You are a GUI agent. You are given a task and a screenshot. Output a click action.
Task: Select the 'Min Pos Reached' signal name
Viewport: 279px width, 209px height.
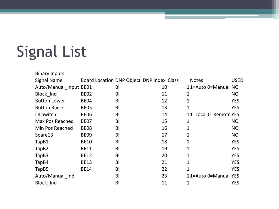pyautogui.click(x=54, y=128)
